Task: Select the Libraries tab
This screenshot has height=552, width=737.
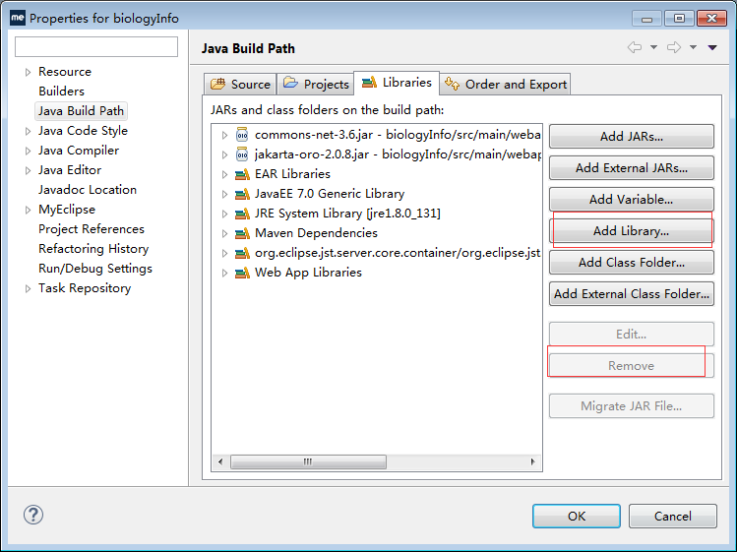Action: click(397, 83)
